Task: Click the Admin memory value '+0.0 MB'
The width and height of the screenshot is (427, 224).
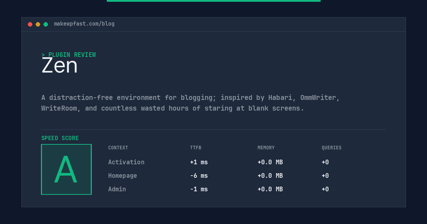Action: click(270, 189)
